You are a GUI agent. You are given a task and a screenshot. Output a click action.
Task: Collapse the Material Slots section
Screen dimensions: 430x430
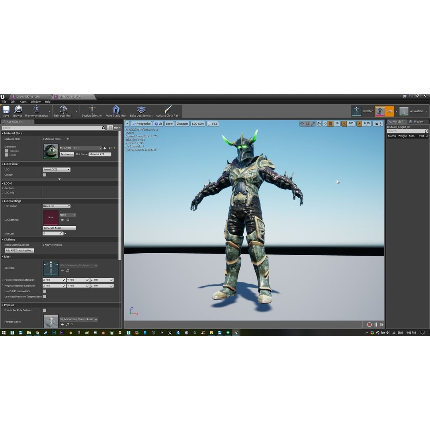(3, 133)
